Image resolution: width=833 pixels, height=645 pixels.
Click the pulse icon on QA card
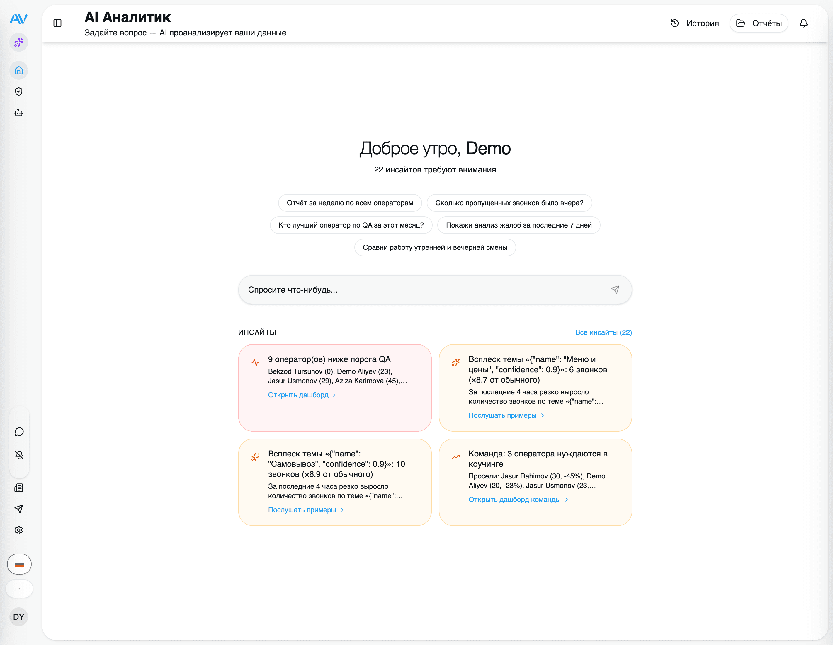[255, 362]
